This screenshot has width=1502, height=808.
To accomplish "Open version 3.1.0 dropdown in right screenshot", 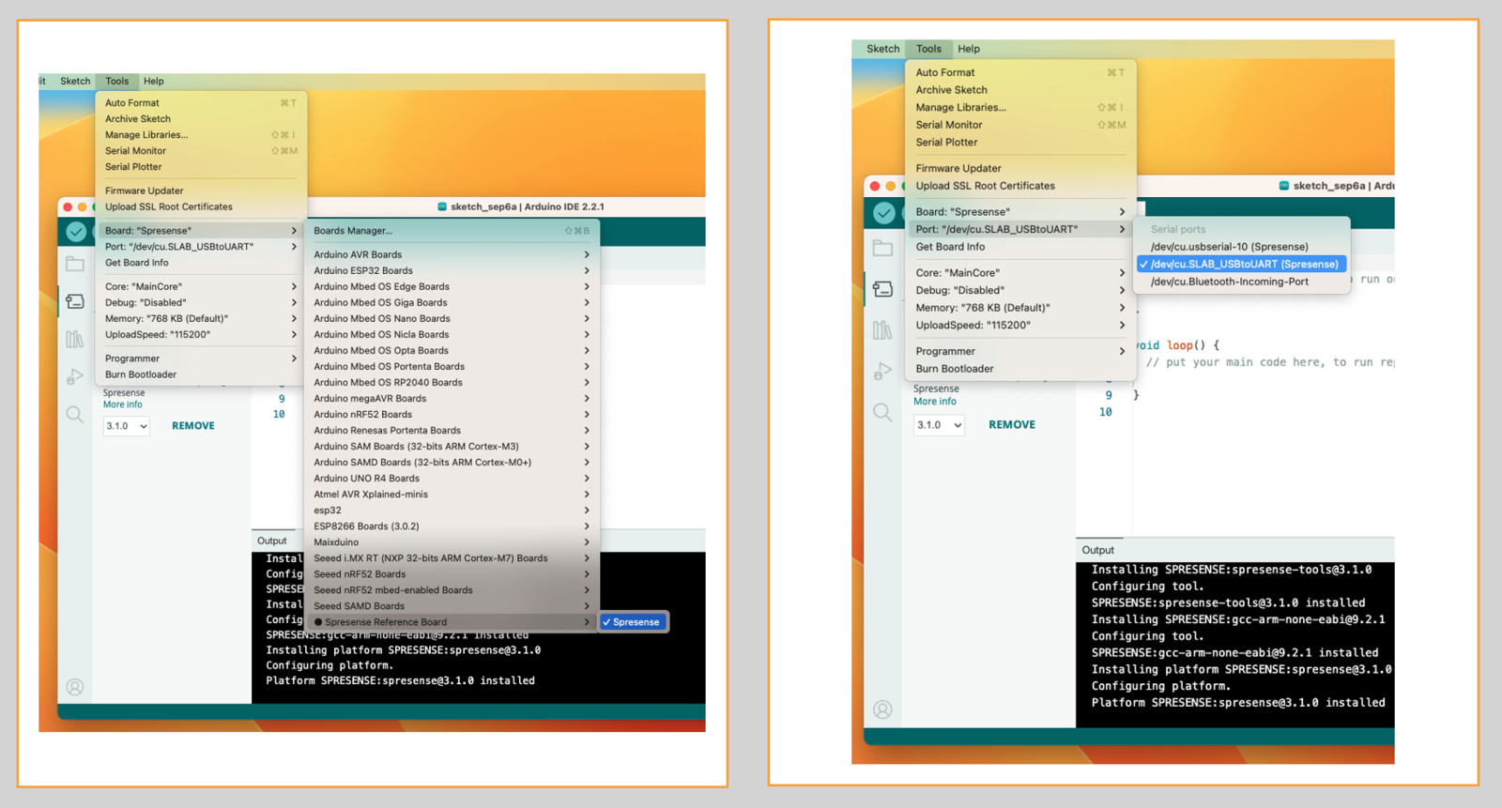I will pos(940,425).
